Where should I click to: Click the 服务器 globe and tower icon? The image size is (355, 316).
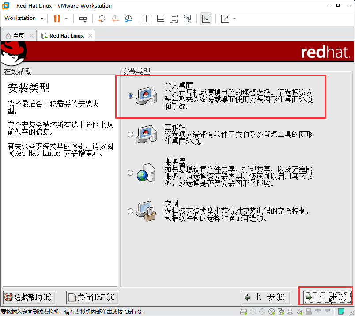[146, 173]
